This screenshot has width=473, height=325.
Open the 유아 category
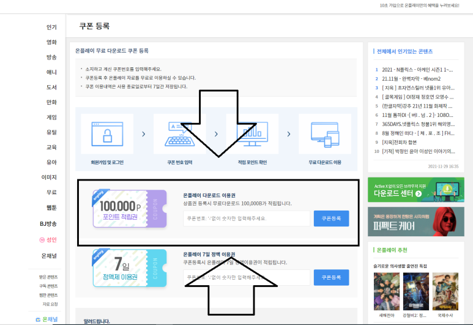click(51, 162)
